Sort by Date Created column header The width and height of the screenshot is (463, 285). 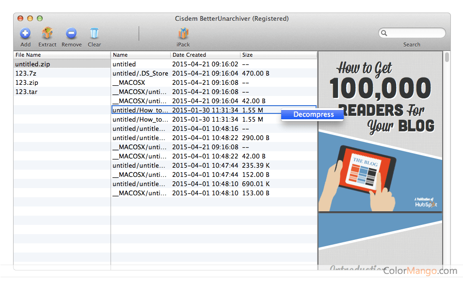tap(205, 55)
